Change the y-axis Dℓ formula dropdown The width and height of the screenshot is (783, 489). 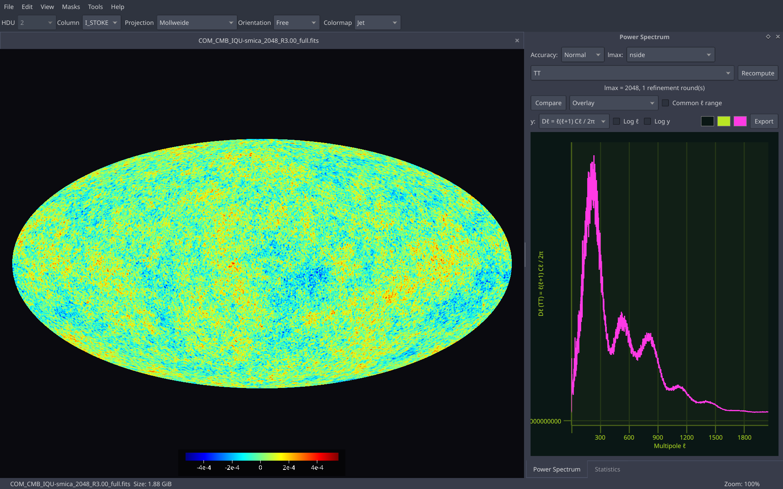coord(574,121)
